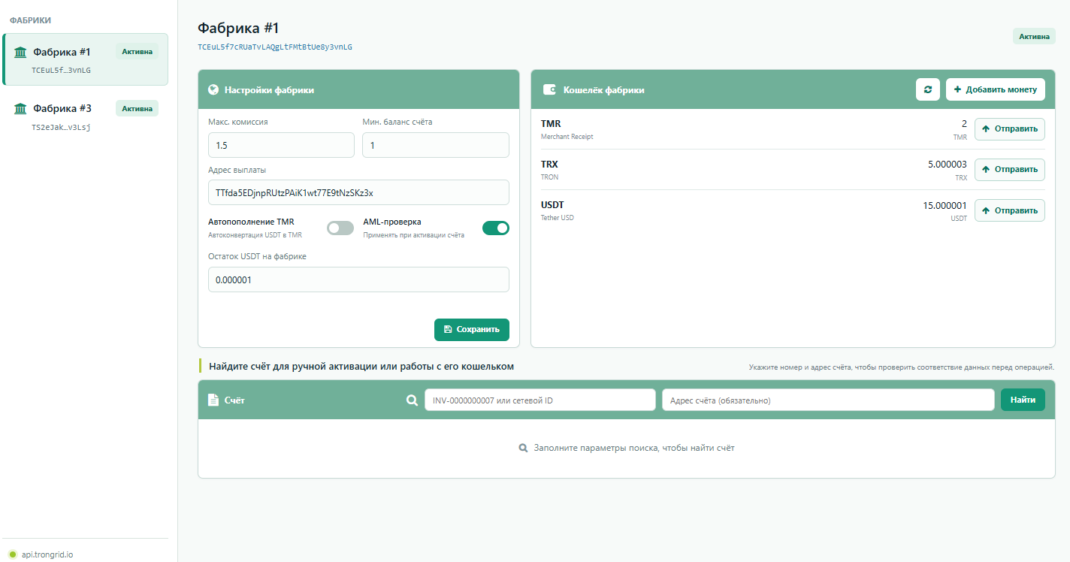This screenshot has height=562, width=1070.
Task: Click the magnifier icon before invoice field
Action: tap(412, 400)
